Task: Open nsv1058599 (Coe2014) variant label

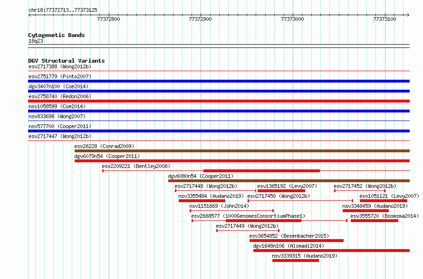Action: (57, 106)
